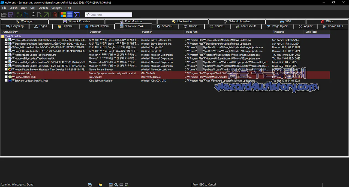The height and width of the screenshot is (187, 349).
Task: Switch to the Known DLLs tab
Action: click(x=333, y=26)
